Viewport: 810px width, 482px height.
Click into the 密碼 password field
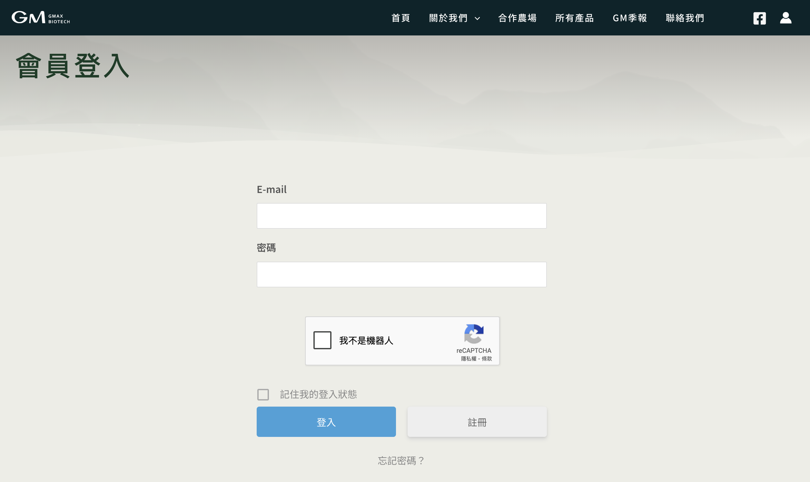(401, 275)
